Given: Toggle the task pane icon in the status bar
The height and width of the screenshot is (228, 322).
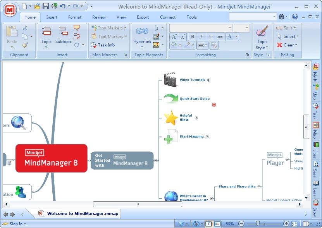Looking at the screenshot, I should click(306, 224).
